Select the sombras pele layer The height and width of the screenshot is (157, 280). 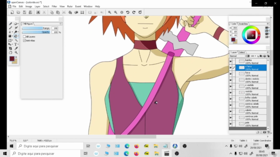(x=251, y=118)
